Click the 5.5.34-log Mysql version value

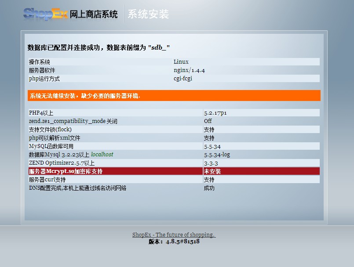click(x=217, y=155)
